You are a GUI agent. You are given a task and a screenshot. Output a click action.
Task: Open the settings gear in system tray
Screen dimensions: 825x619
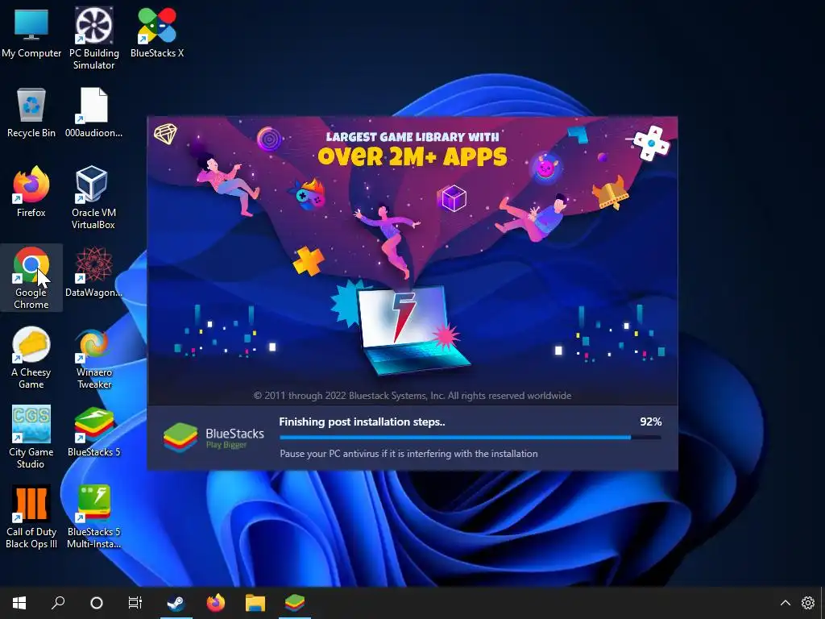pos(807,603)
